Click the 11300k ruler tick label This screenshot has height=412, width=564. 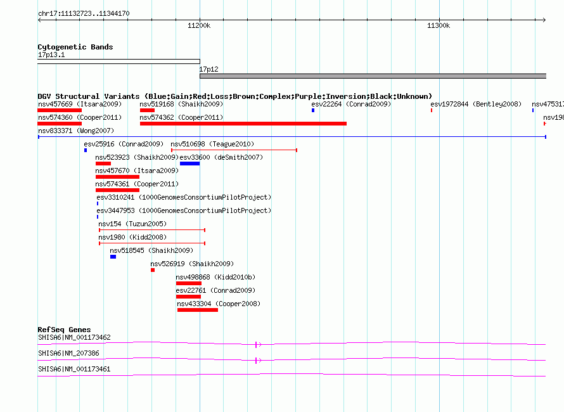point(439,25)
